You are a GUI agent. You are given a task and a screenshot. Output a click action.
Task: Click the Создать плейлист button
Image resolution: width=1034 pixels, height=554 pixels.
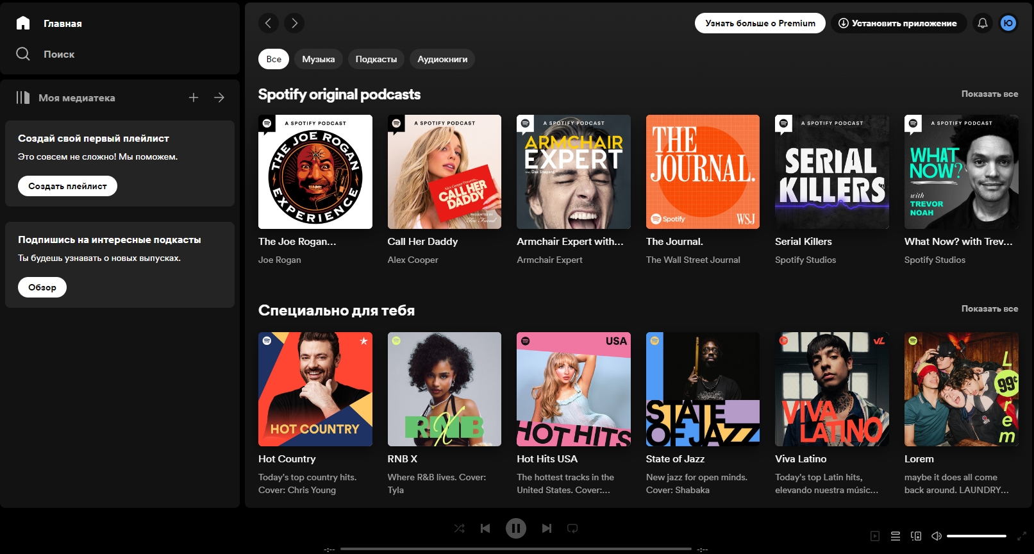(x=67, y=186)
